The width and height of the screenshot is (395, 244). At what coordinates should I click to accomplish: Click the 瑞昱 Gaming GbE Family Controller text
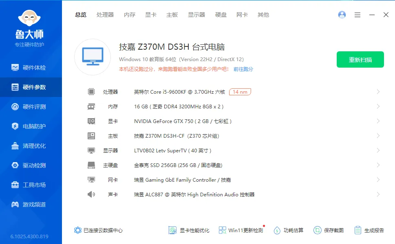click(182, 180)
